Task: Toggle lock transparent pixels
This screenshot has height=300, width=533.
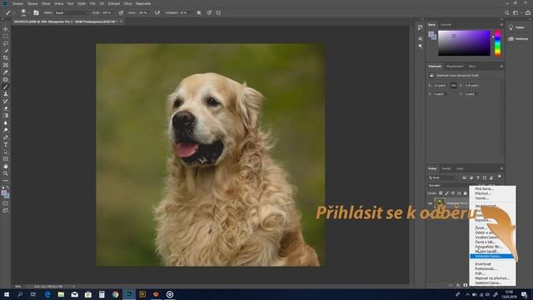Action: click(x=441, y=193)
